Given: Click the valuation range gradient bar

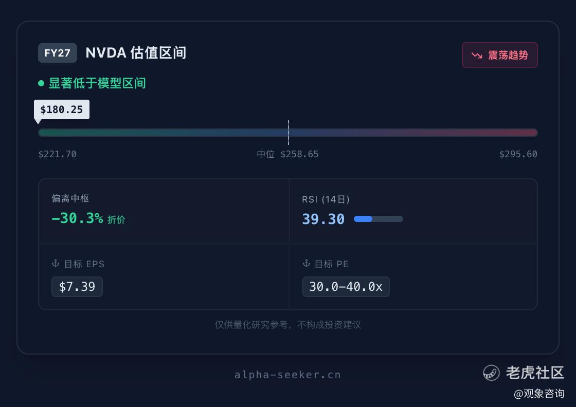Looking at the screenshot, I should [288, 133].
